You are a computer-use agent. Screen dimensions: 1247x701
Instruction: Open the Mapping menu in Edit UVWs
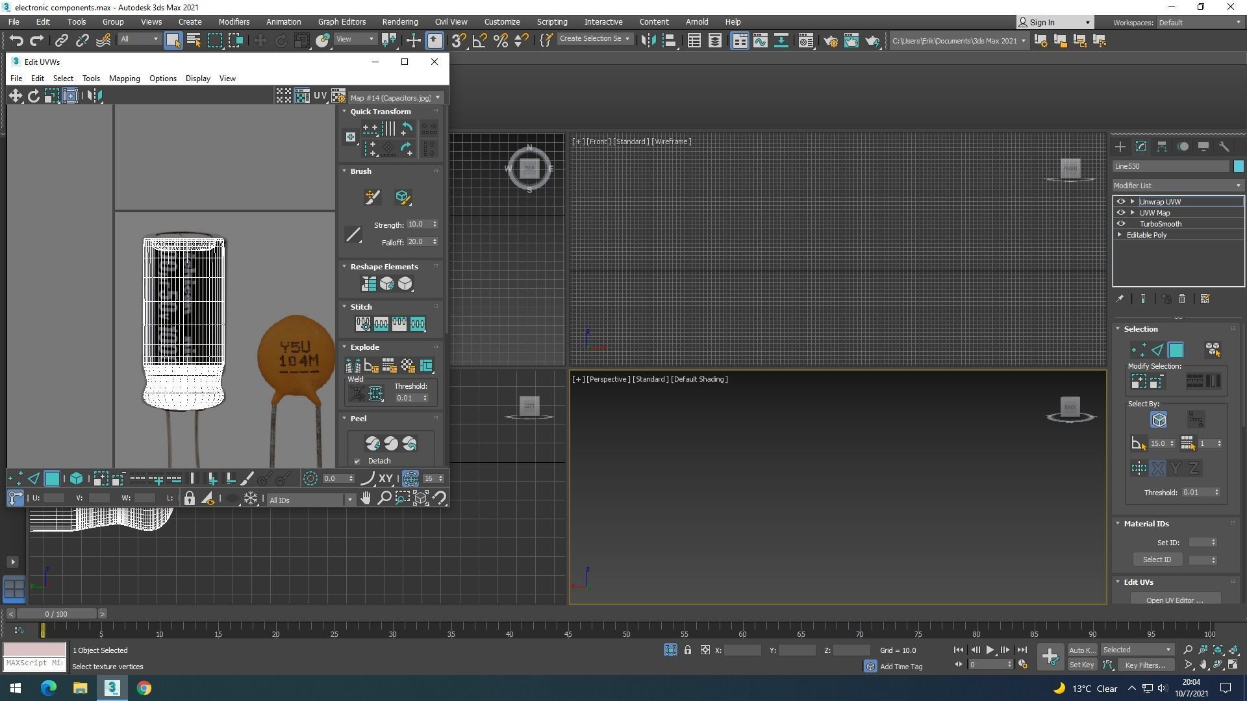click(x=124, y=79)
